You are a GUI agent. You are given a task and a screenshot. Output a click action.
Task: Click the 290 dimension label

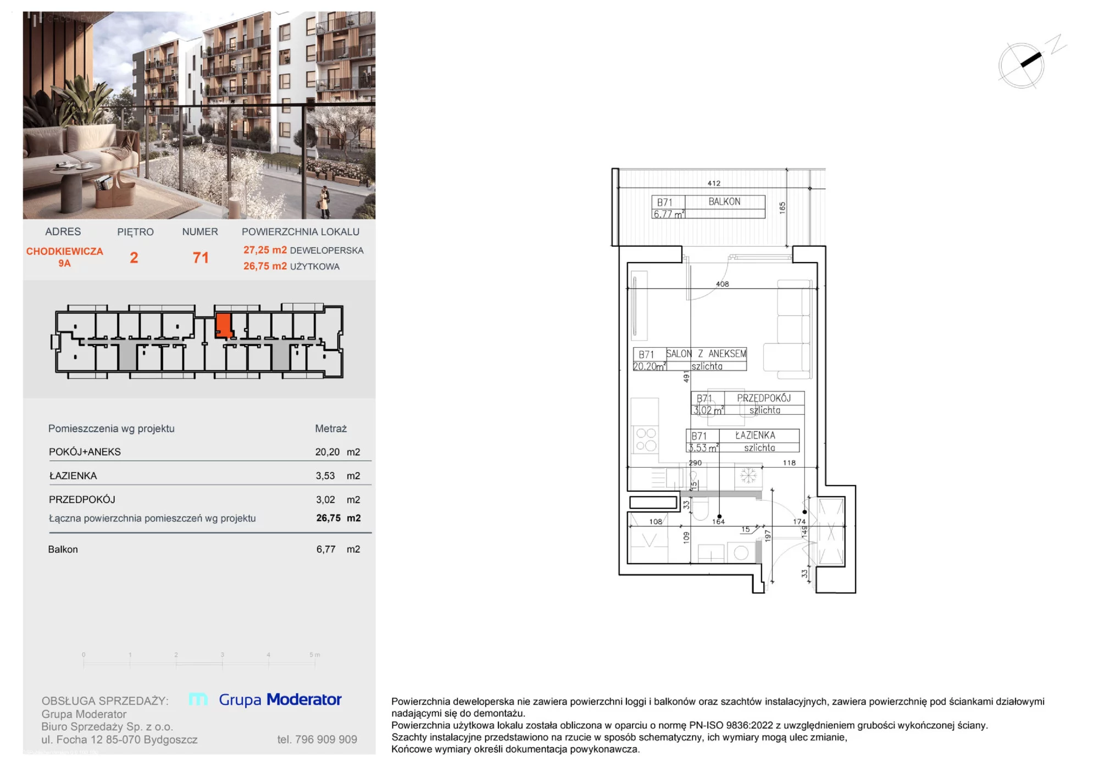695,463
